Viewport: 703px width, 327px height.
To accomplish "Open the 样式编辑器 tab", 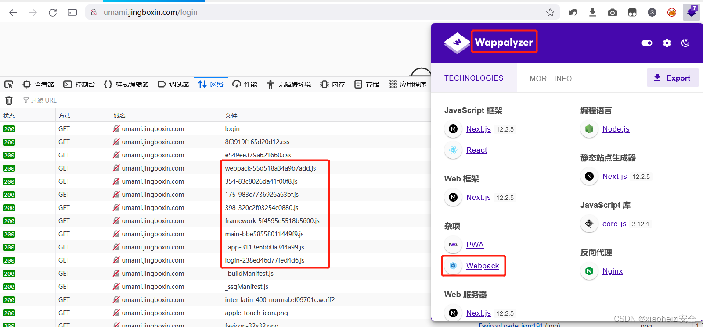I will tap(126, 84).
